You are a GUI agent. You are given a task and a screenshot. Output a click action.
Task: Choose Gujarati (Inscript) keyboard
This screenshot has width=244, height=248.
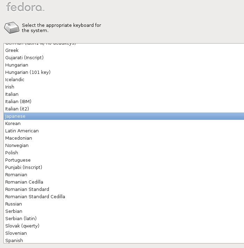pos(124,57)
